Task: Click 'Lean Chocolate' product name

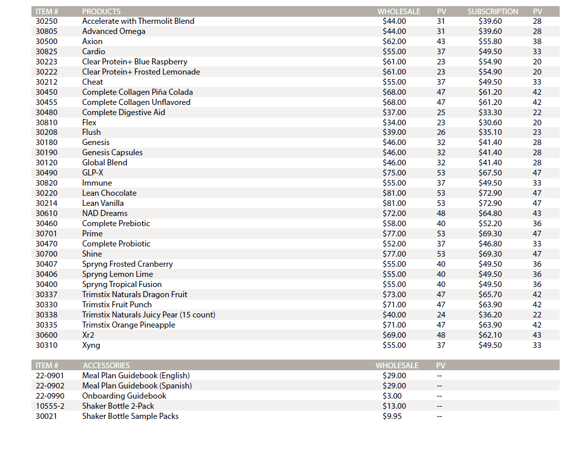Action: click(x=109, y=193)
